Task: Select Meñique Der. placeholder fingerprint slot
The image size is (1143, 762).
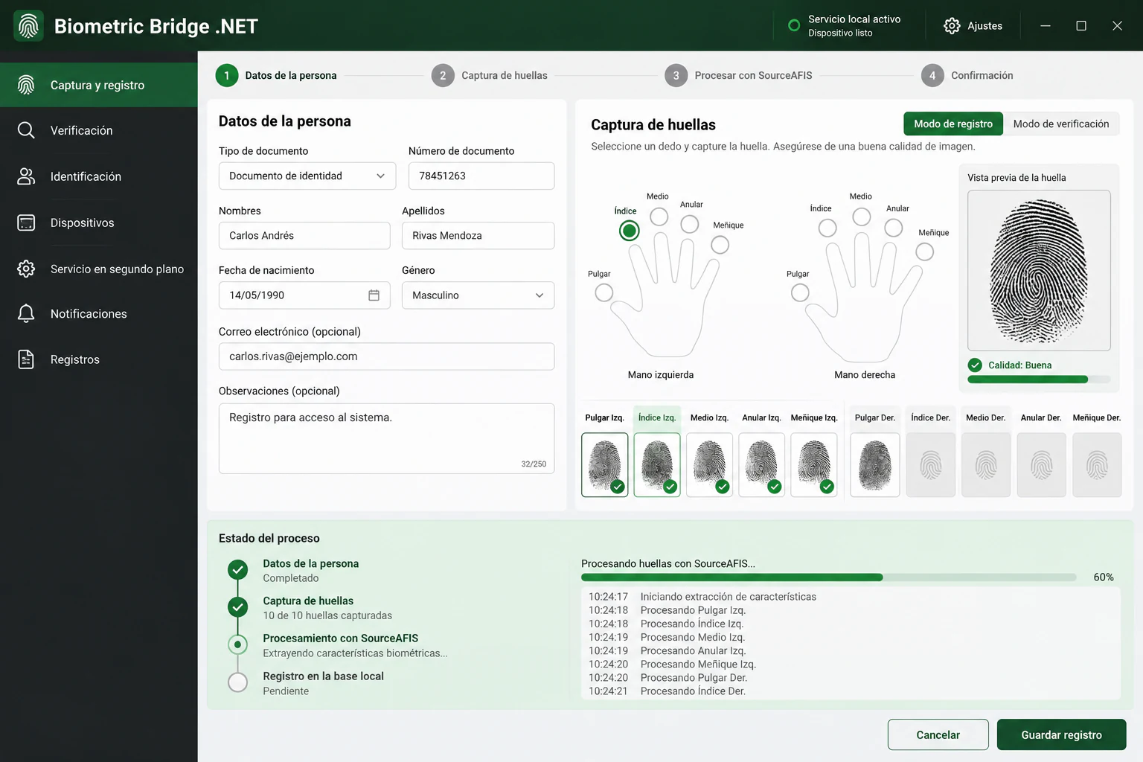Action: (1097, 465)
